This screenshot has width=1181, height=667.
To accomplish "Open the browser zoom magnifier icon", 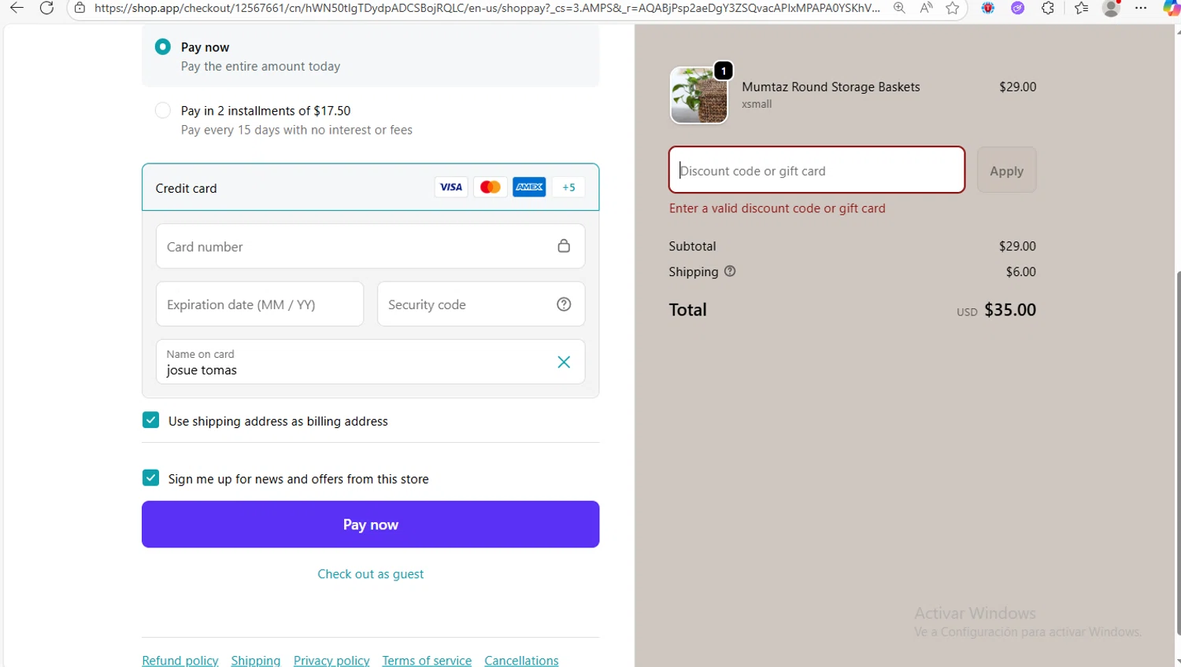I will point(899,8).
